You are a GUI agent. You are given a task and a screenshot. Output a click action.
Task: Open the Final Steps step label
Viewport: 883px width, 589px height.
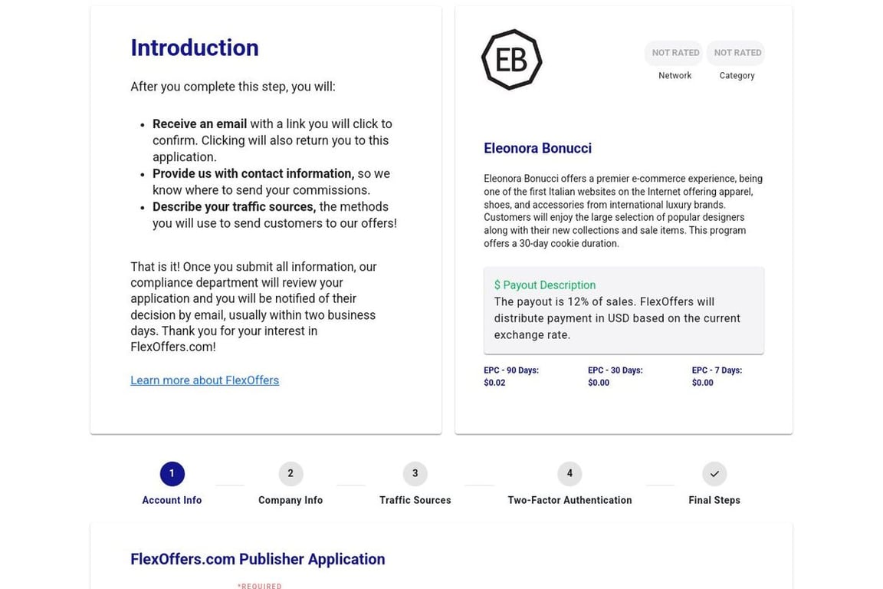point(714,500)
